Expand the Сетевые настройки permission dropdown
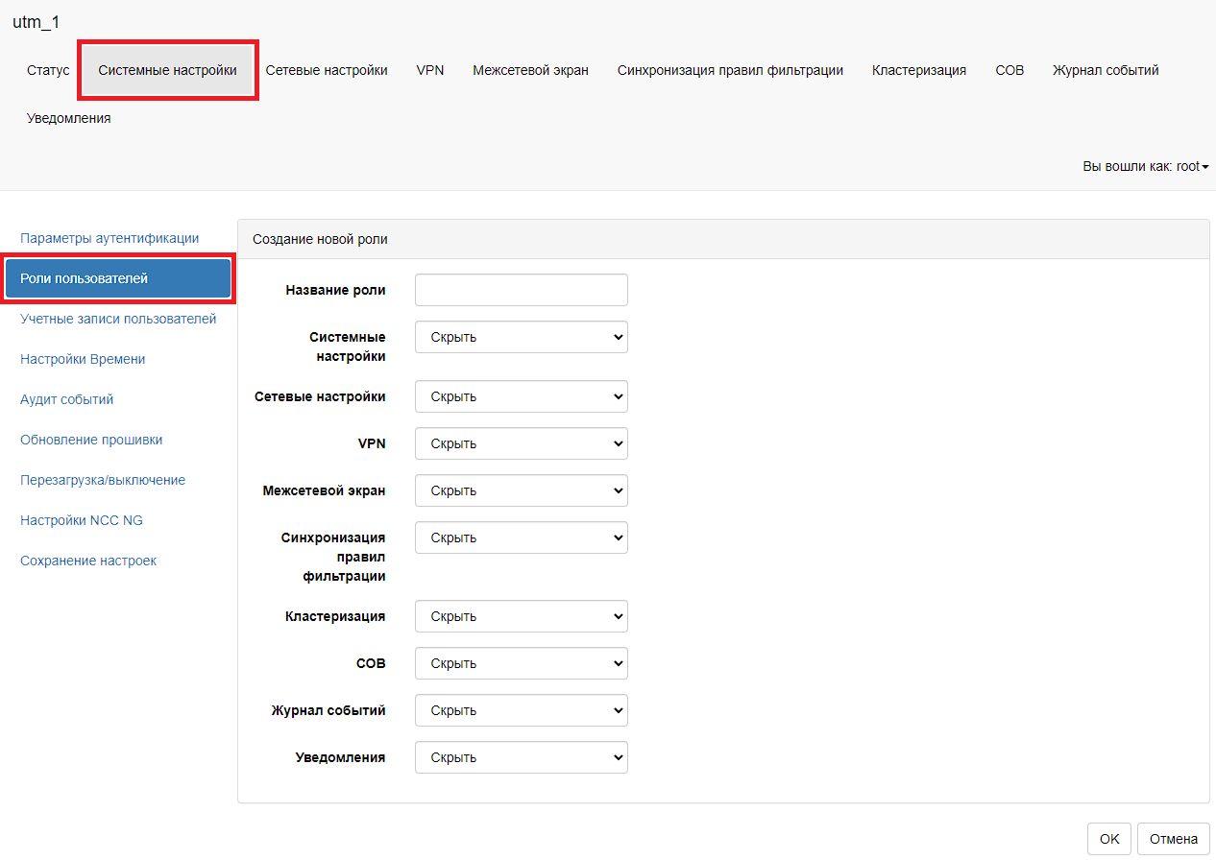 (x=521, y=396)
